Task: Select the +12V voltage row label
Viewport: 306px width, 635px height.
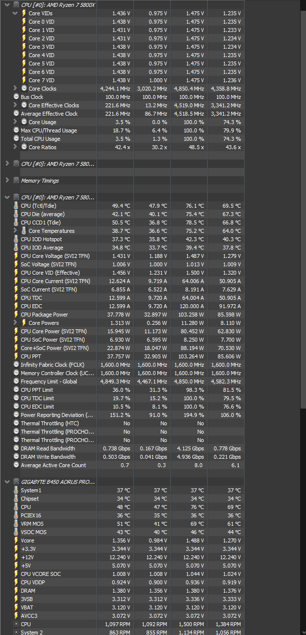Action: pyautogui.click(x=27, y=557)
